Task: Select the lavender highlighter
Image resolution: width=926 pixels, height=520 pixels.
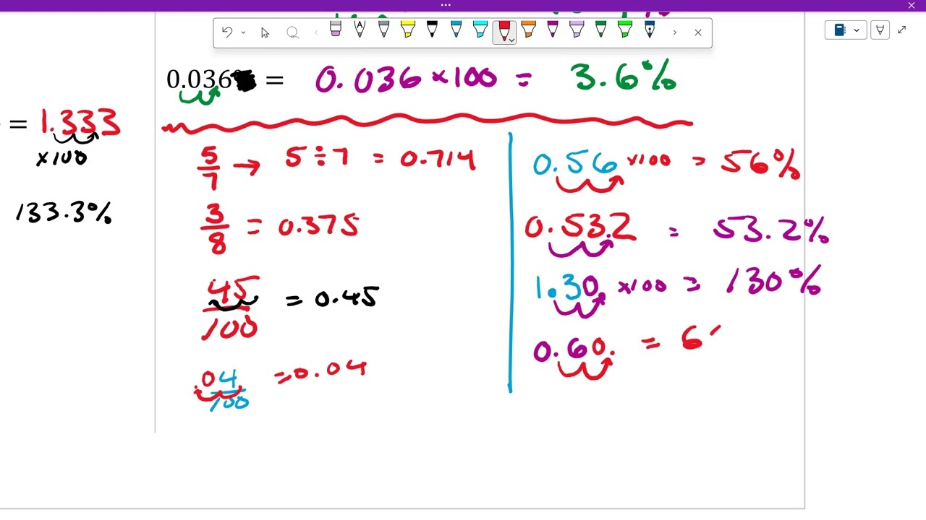Action: [x=577, y=30]
